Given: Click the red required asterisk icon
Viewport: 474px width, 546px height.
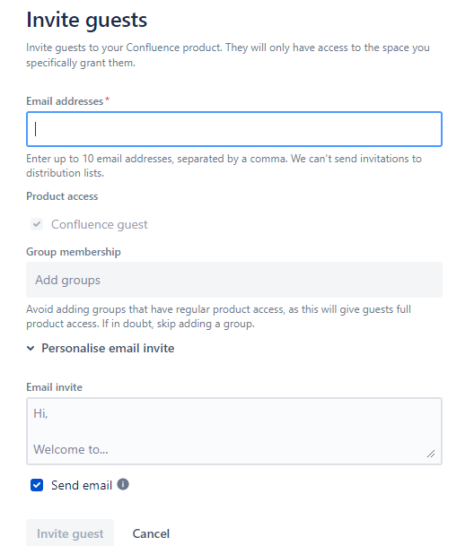Looking at the screenshot, I should coord(108,100).
